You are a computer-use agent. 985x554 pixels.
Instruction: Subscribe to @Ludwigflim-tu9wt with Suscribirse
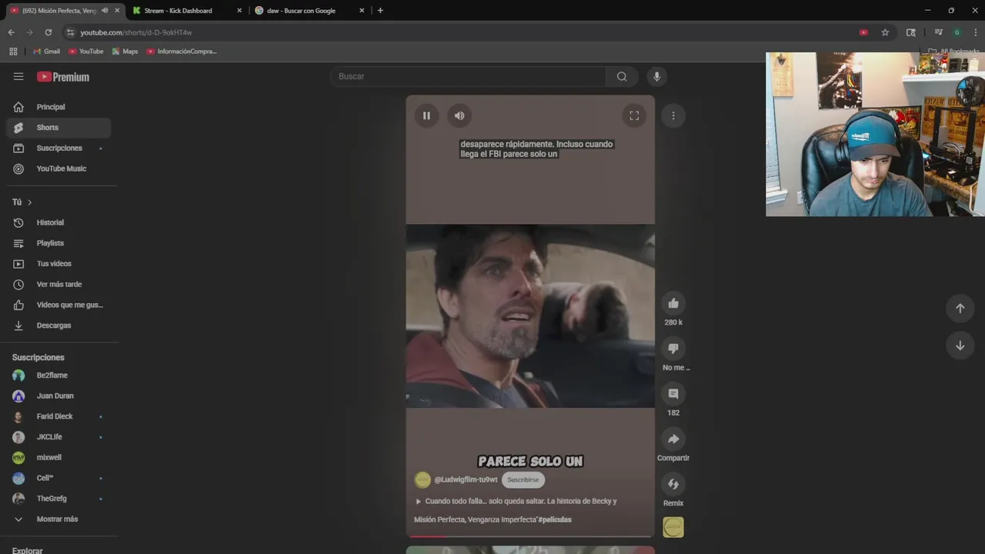pyautogui.click(x=523, y=480)
